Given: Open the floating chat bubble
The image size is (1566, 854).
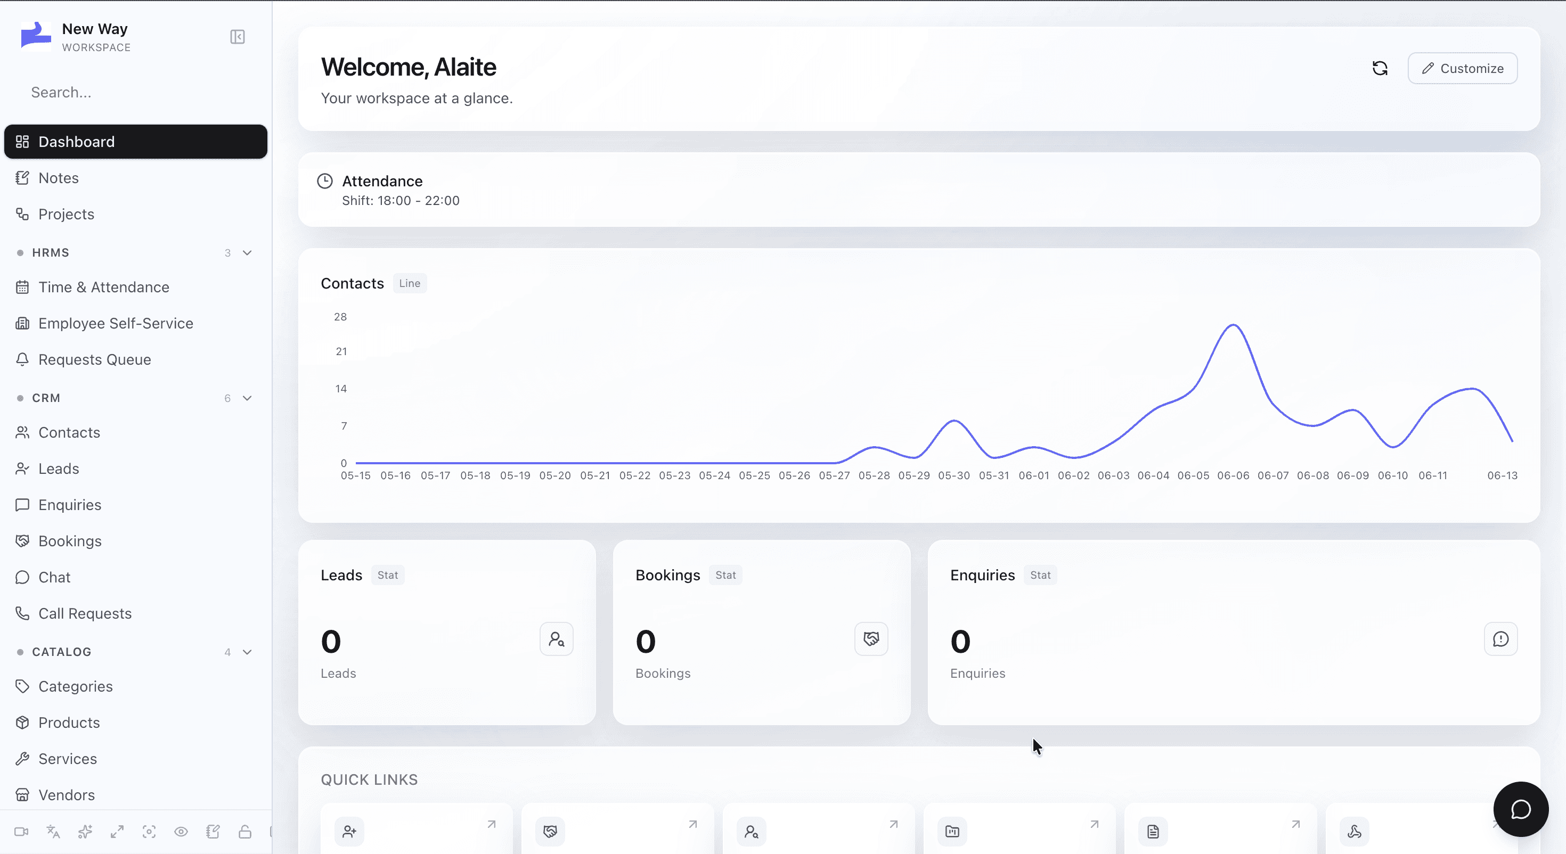Looking at the screenshot, I should [x=1520, y=809].
